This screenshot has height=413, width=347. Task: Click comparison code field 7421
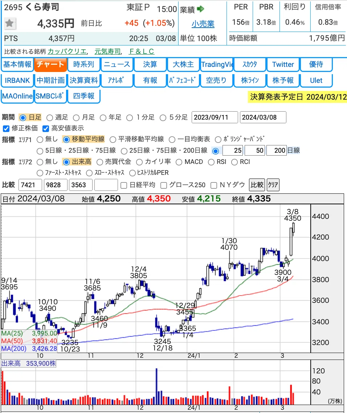[x=30, y=185]
